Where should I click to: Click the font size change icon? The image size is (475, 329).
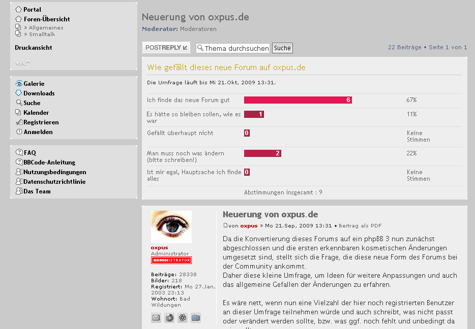pyautogui.click(x=22, y=63)
